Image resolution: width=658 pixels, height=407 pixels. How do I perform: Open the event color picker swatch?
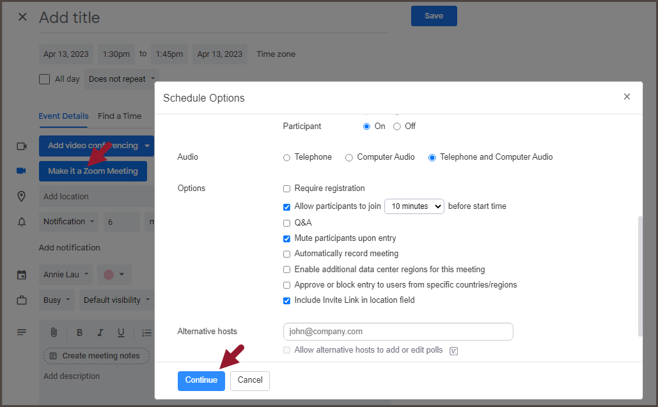(x=114, y=275)
